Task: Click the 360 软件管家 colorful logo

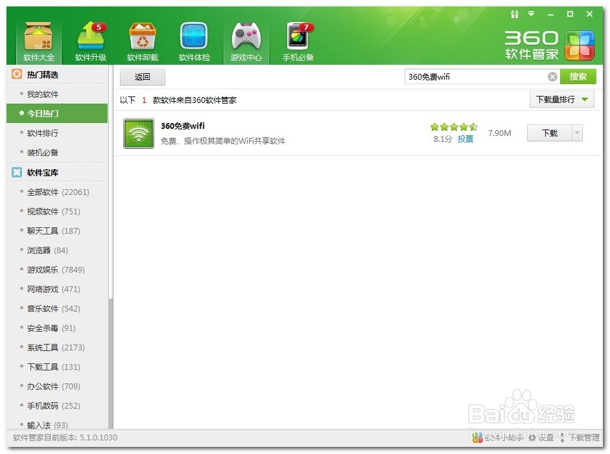Action: point(580,46)
